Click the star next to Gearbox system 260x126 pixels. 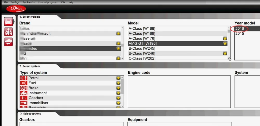(x=118, y=98)
